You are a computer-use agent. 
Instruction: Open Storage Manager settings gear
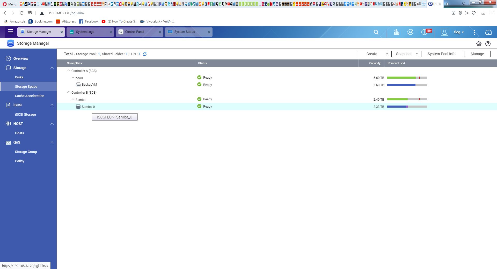pos(479,44)
